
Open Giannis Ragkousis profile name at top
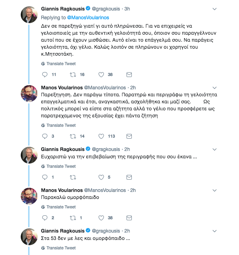(63, 9)
